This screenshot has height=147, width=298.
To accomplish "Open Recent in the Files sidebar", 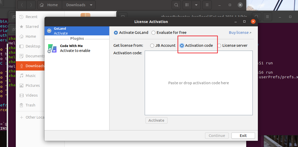I will point(31,17).
